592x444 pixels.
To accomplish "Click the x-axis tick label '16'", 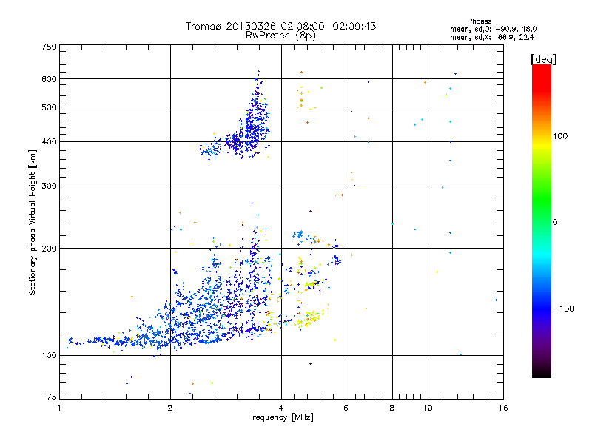I will point(503,408).
